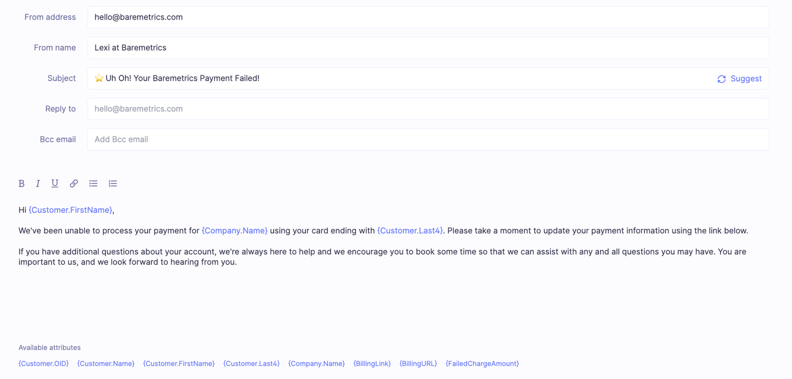The width and height of the screenshot is (792, 379).
Task: Click the Bcc email field
Action: (427, 140)
